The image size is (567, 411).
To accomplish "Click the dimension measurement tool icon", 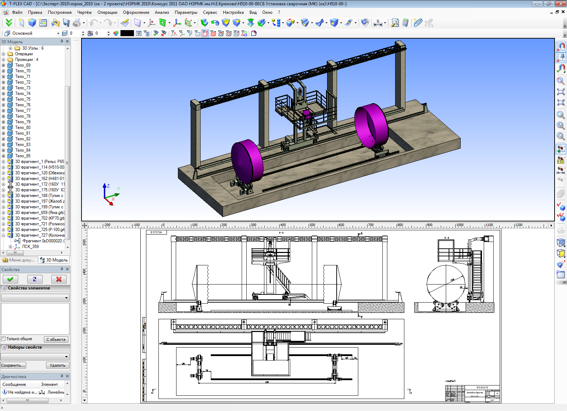I will [x=378, y=23].
